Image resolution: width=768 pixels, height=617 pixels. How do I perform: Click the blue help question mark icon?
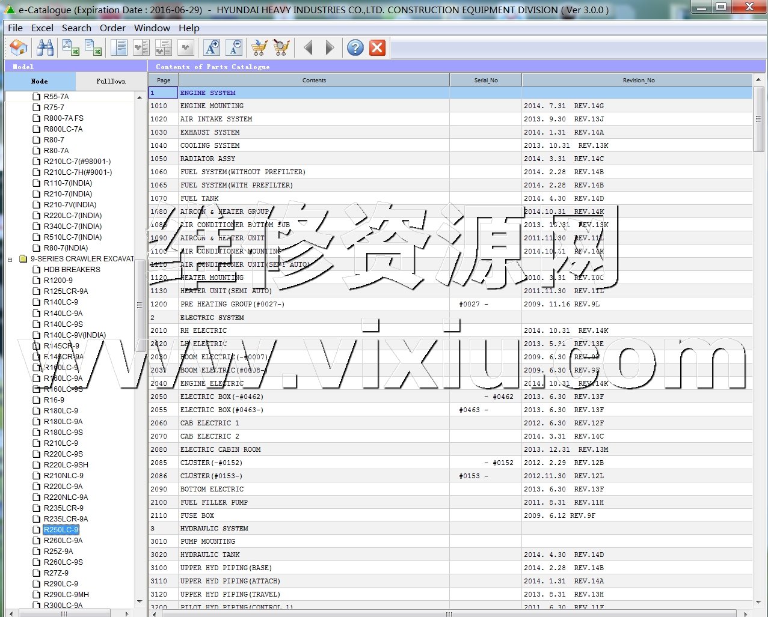355,47
